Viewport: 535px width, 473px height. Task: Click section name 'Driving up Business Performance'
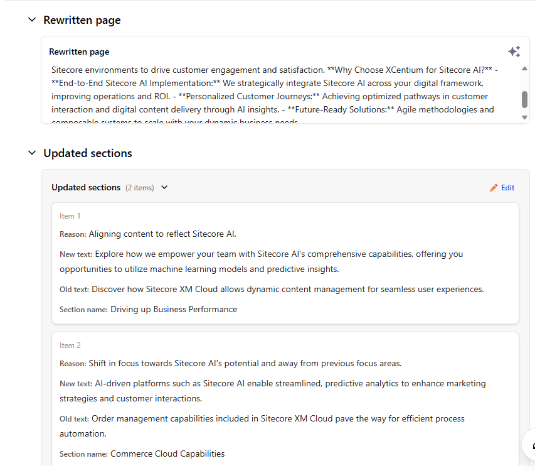tap(174, 310)
